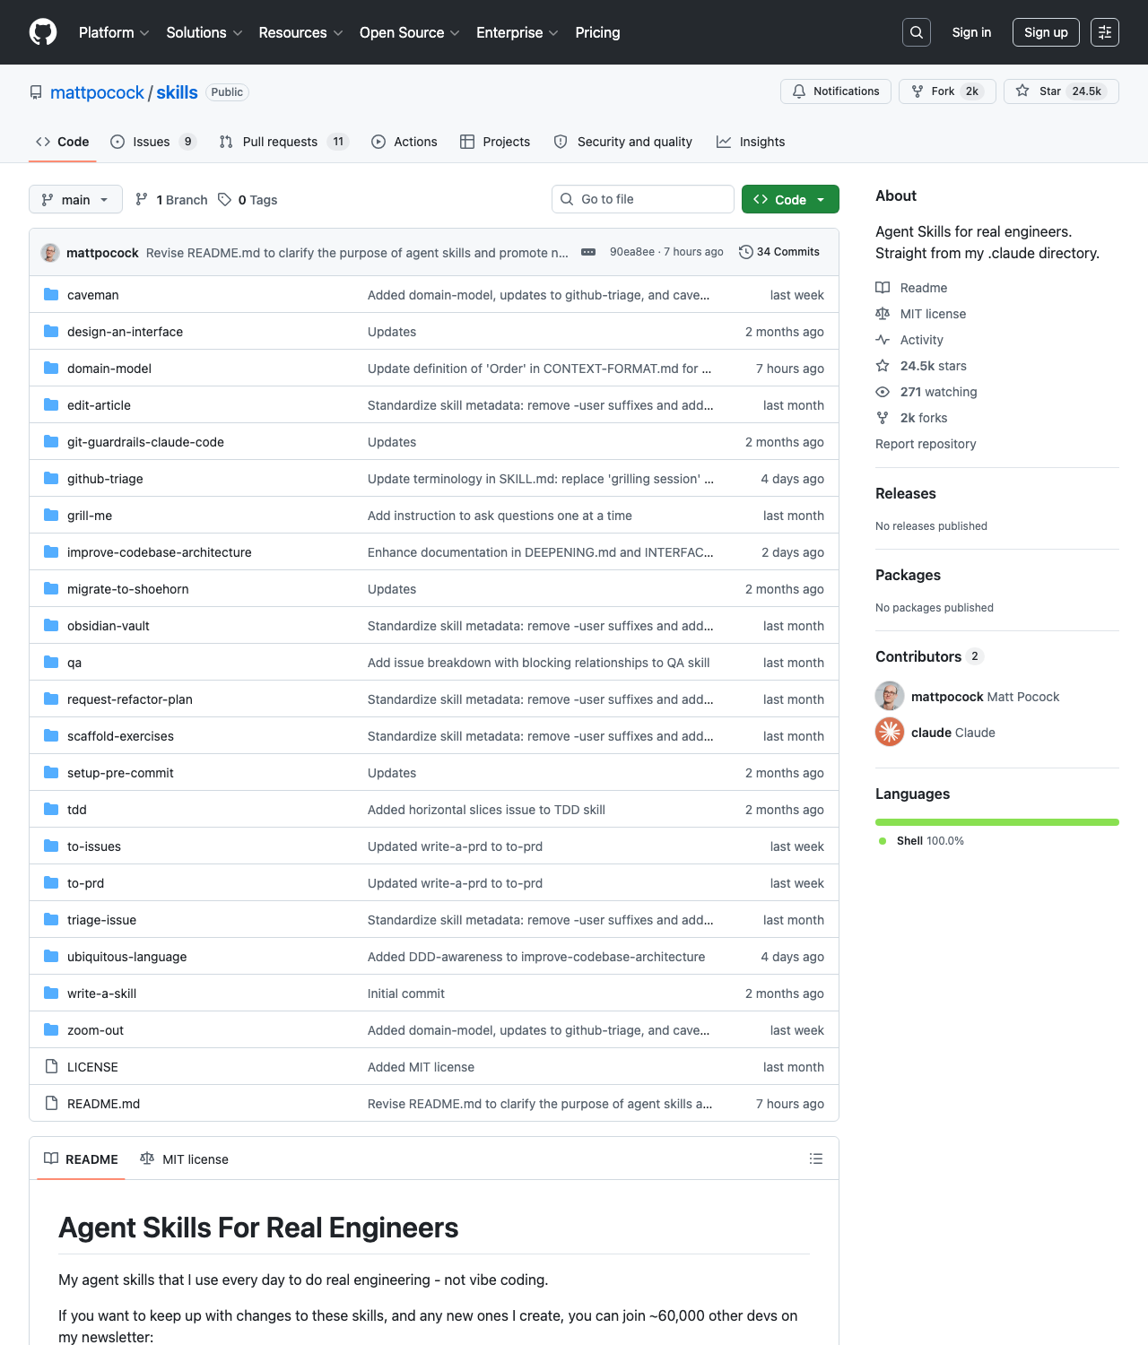Open the green Code dropdown button
1148x1345 pixels.
click(790, 199)
